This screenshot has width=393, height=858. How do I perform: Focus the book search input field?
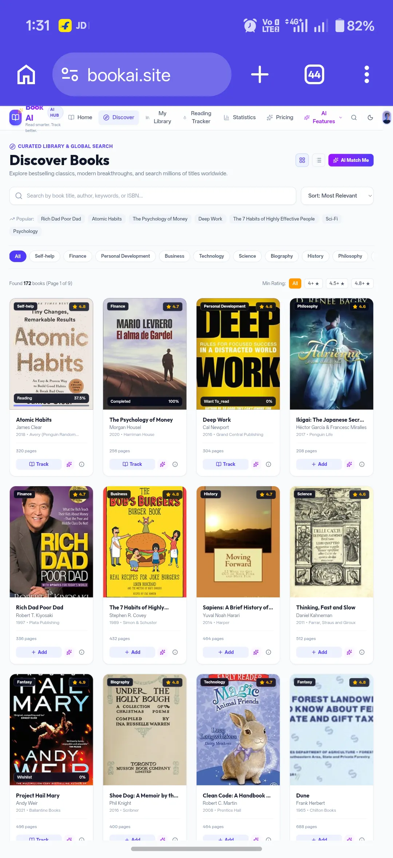[153, 196]
